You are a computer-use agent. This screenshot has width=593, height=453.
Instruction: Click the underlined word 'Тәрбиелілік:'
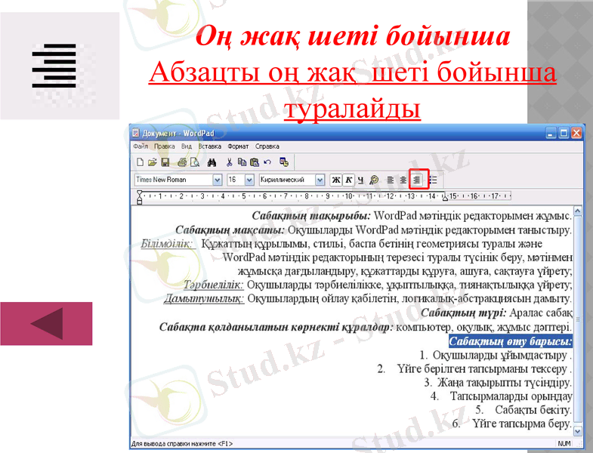tap(214, 285)
